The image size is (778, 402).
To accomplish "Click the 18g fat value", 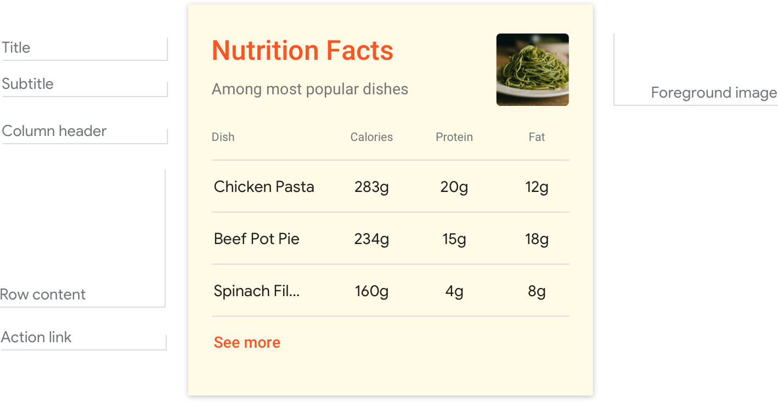I will tap(537, 239).
